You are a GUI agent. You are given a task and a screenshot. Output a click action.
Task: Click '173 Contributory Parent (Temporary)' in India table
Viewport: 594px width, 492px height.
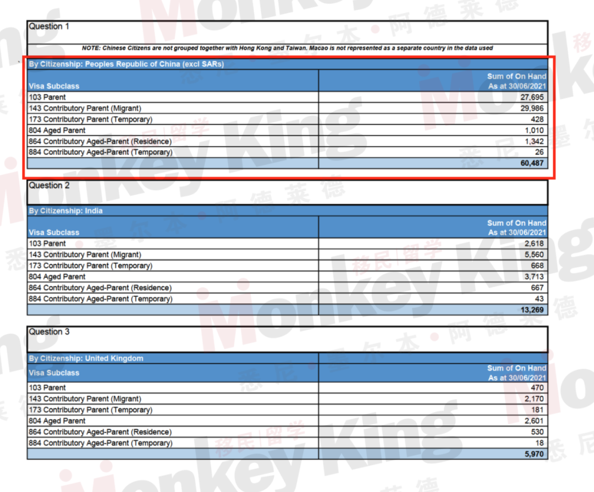[x=91, y=266]
